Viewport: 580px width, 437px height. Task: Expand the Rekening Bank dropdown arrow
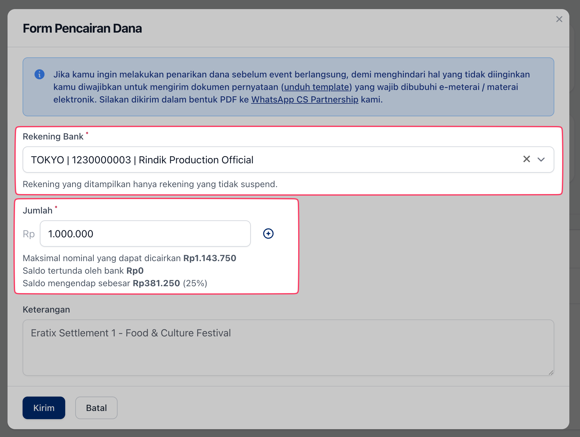coord(541,160)
